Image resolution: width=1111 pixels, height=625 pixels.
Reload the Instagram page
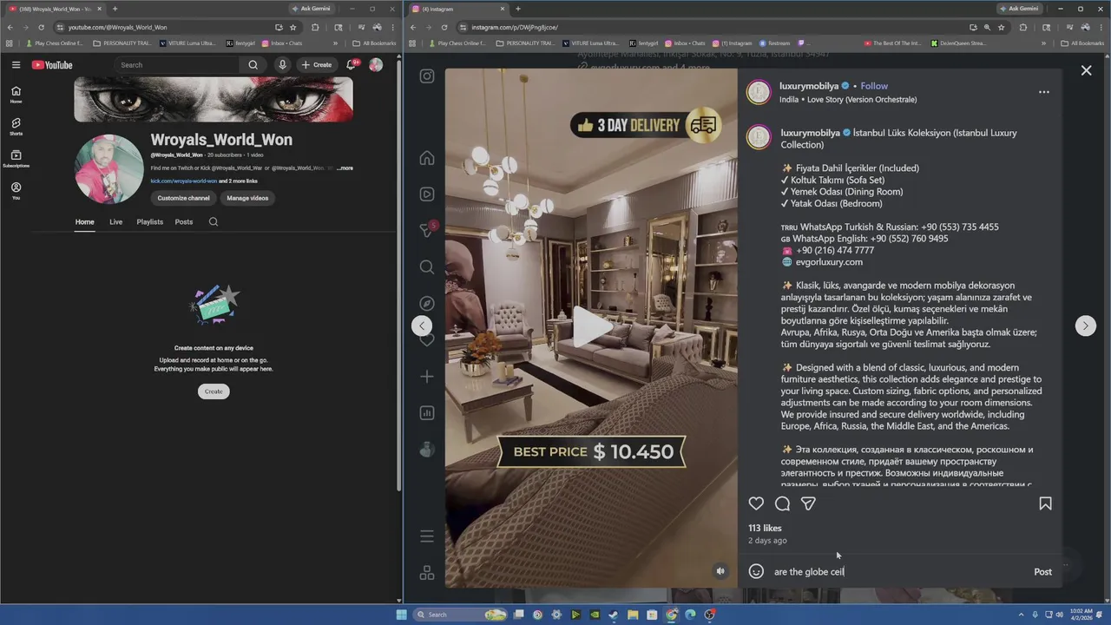[x=444, y=27]
